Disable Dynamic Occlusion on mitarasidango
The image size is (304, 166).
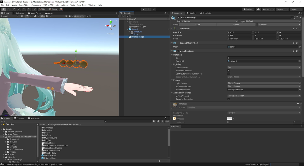(x=228, y=99)
